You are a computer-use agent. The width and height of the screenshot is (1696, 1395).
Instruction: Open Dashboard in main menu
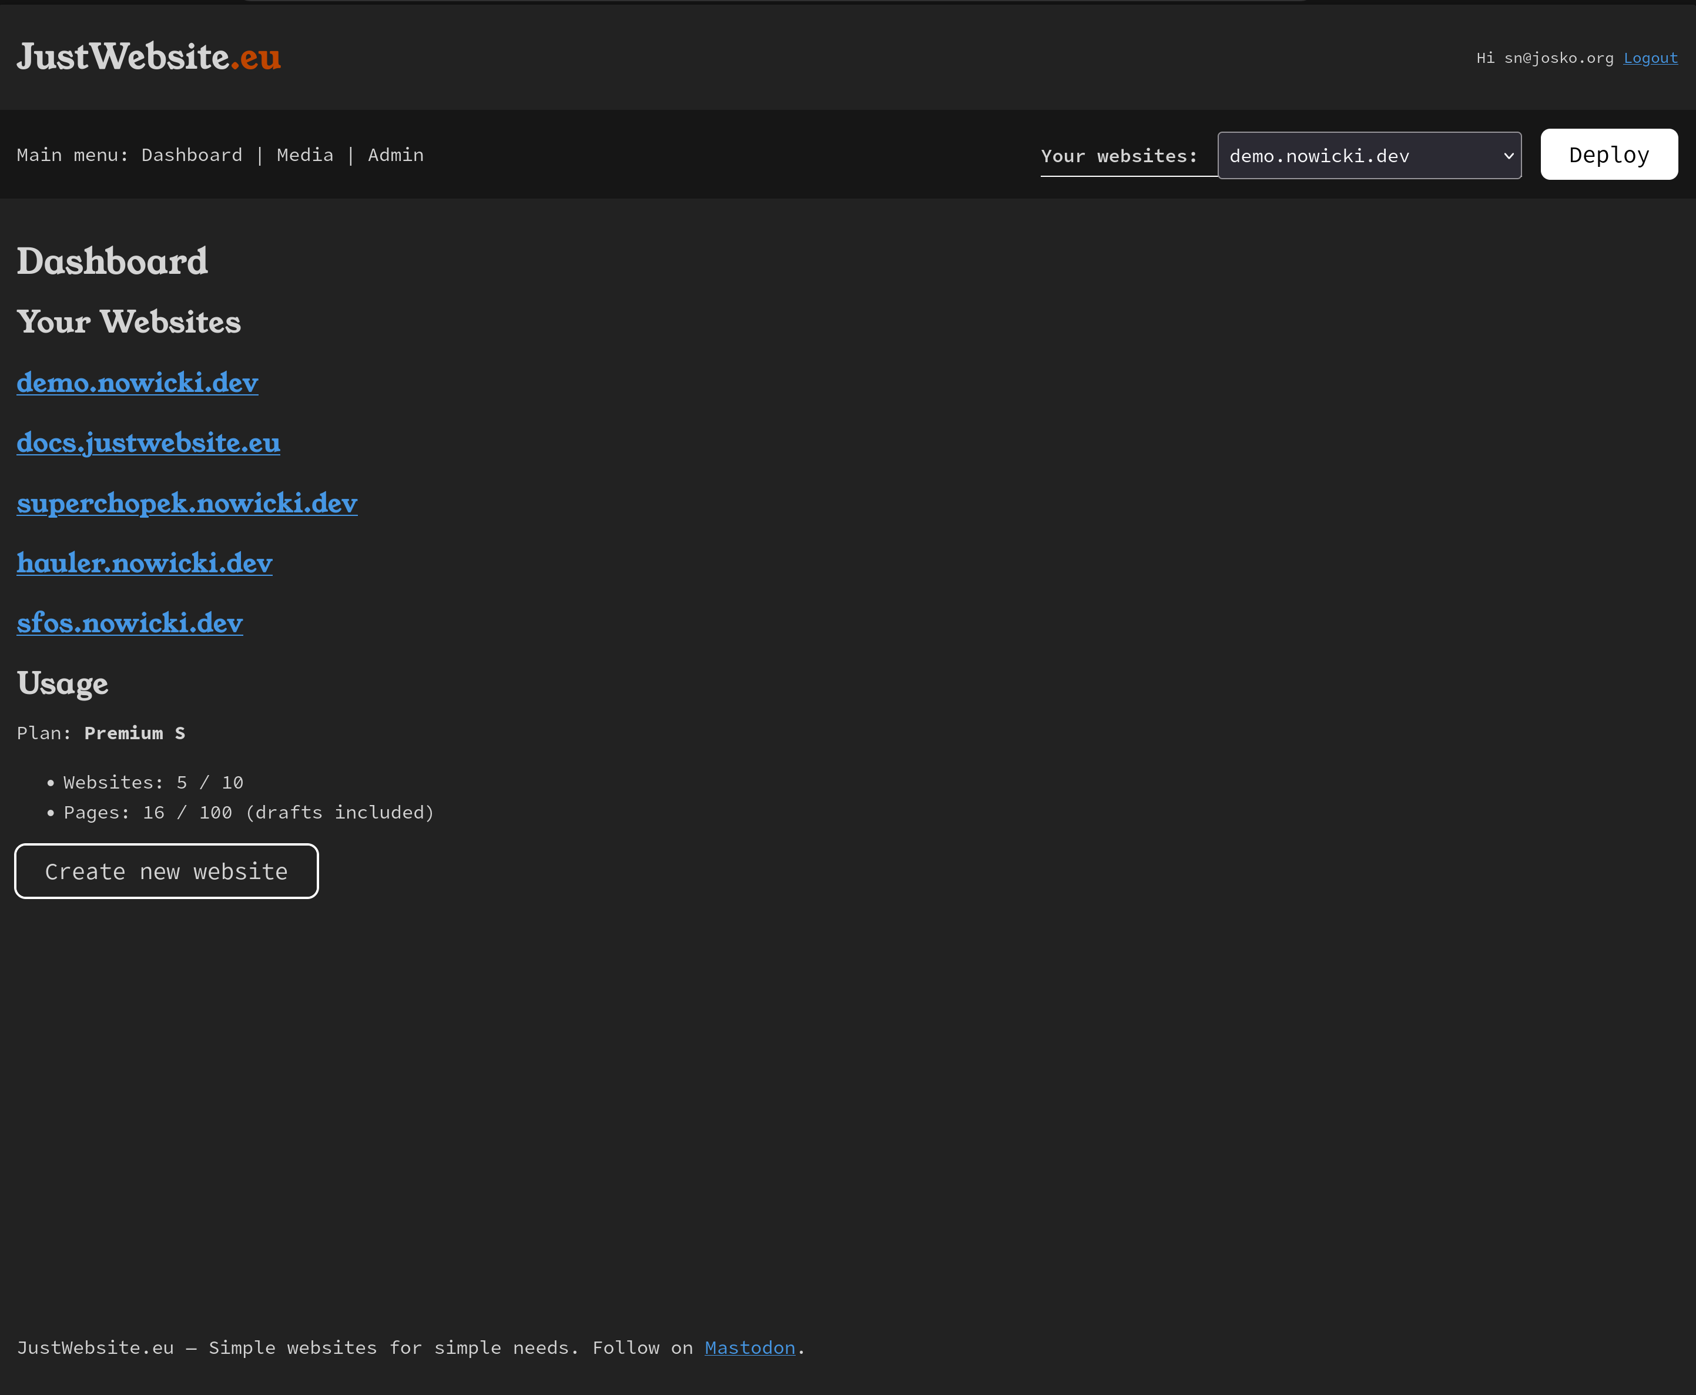tap(192, 155)
